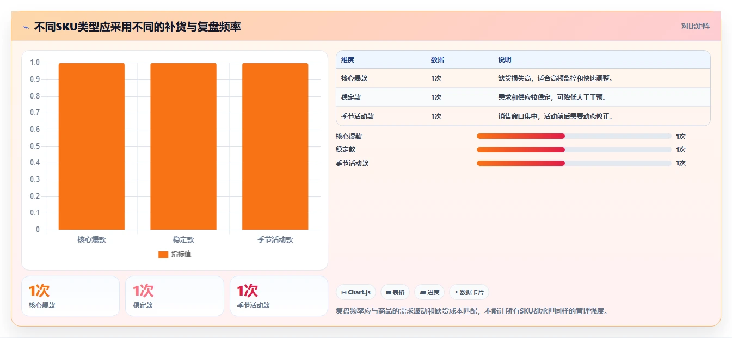Click the 进度 tag
Viewport: 732px width, 338px height.
(429, 292)
